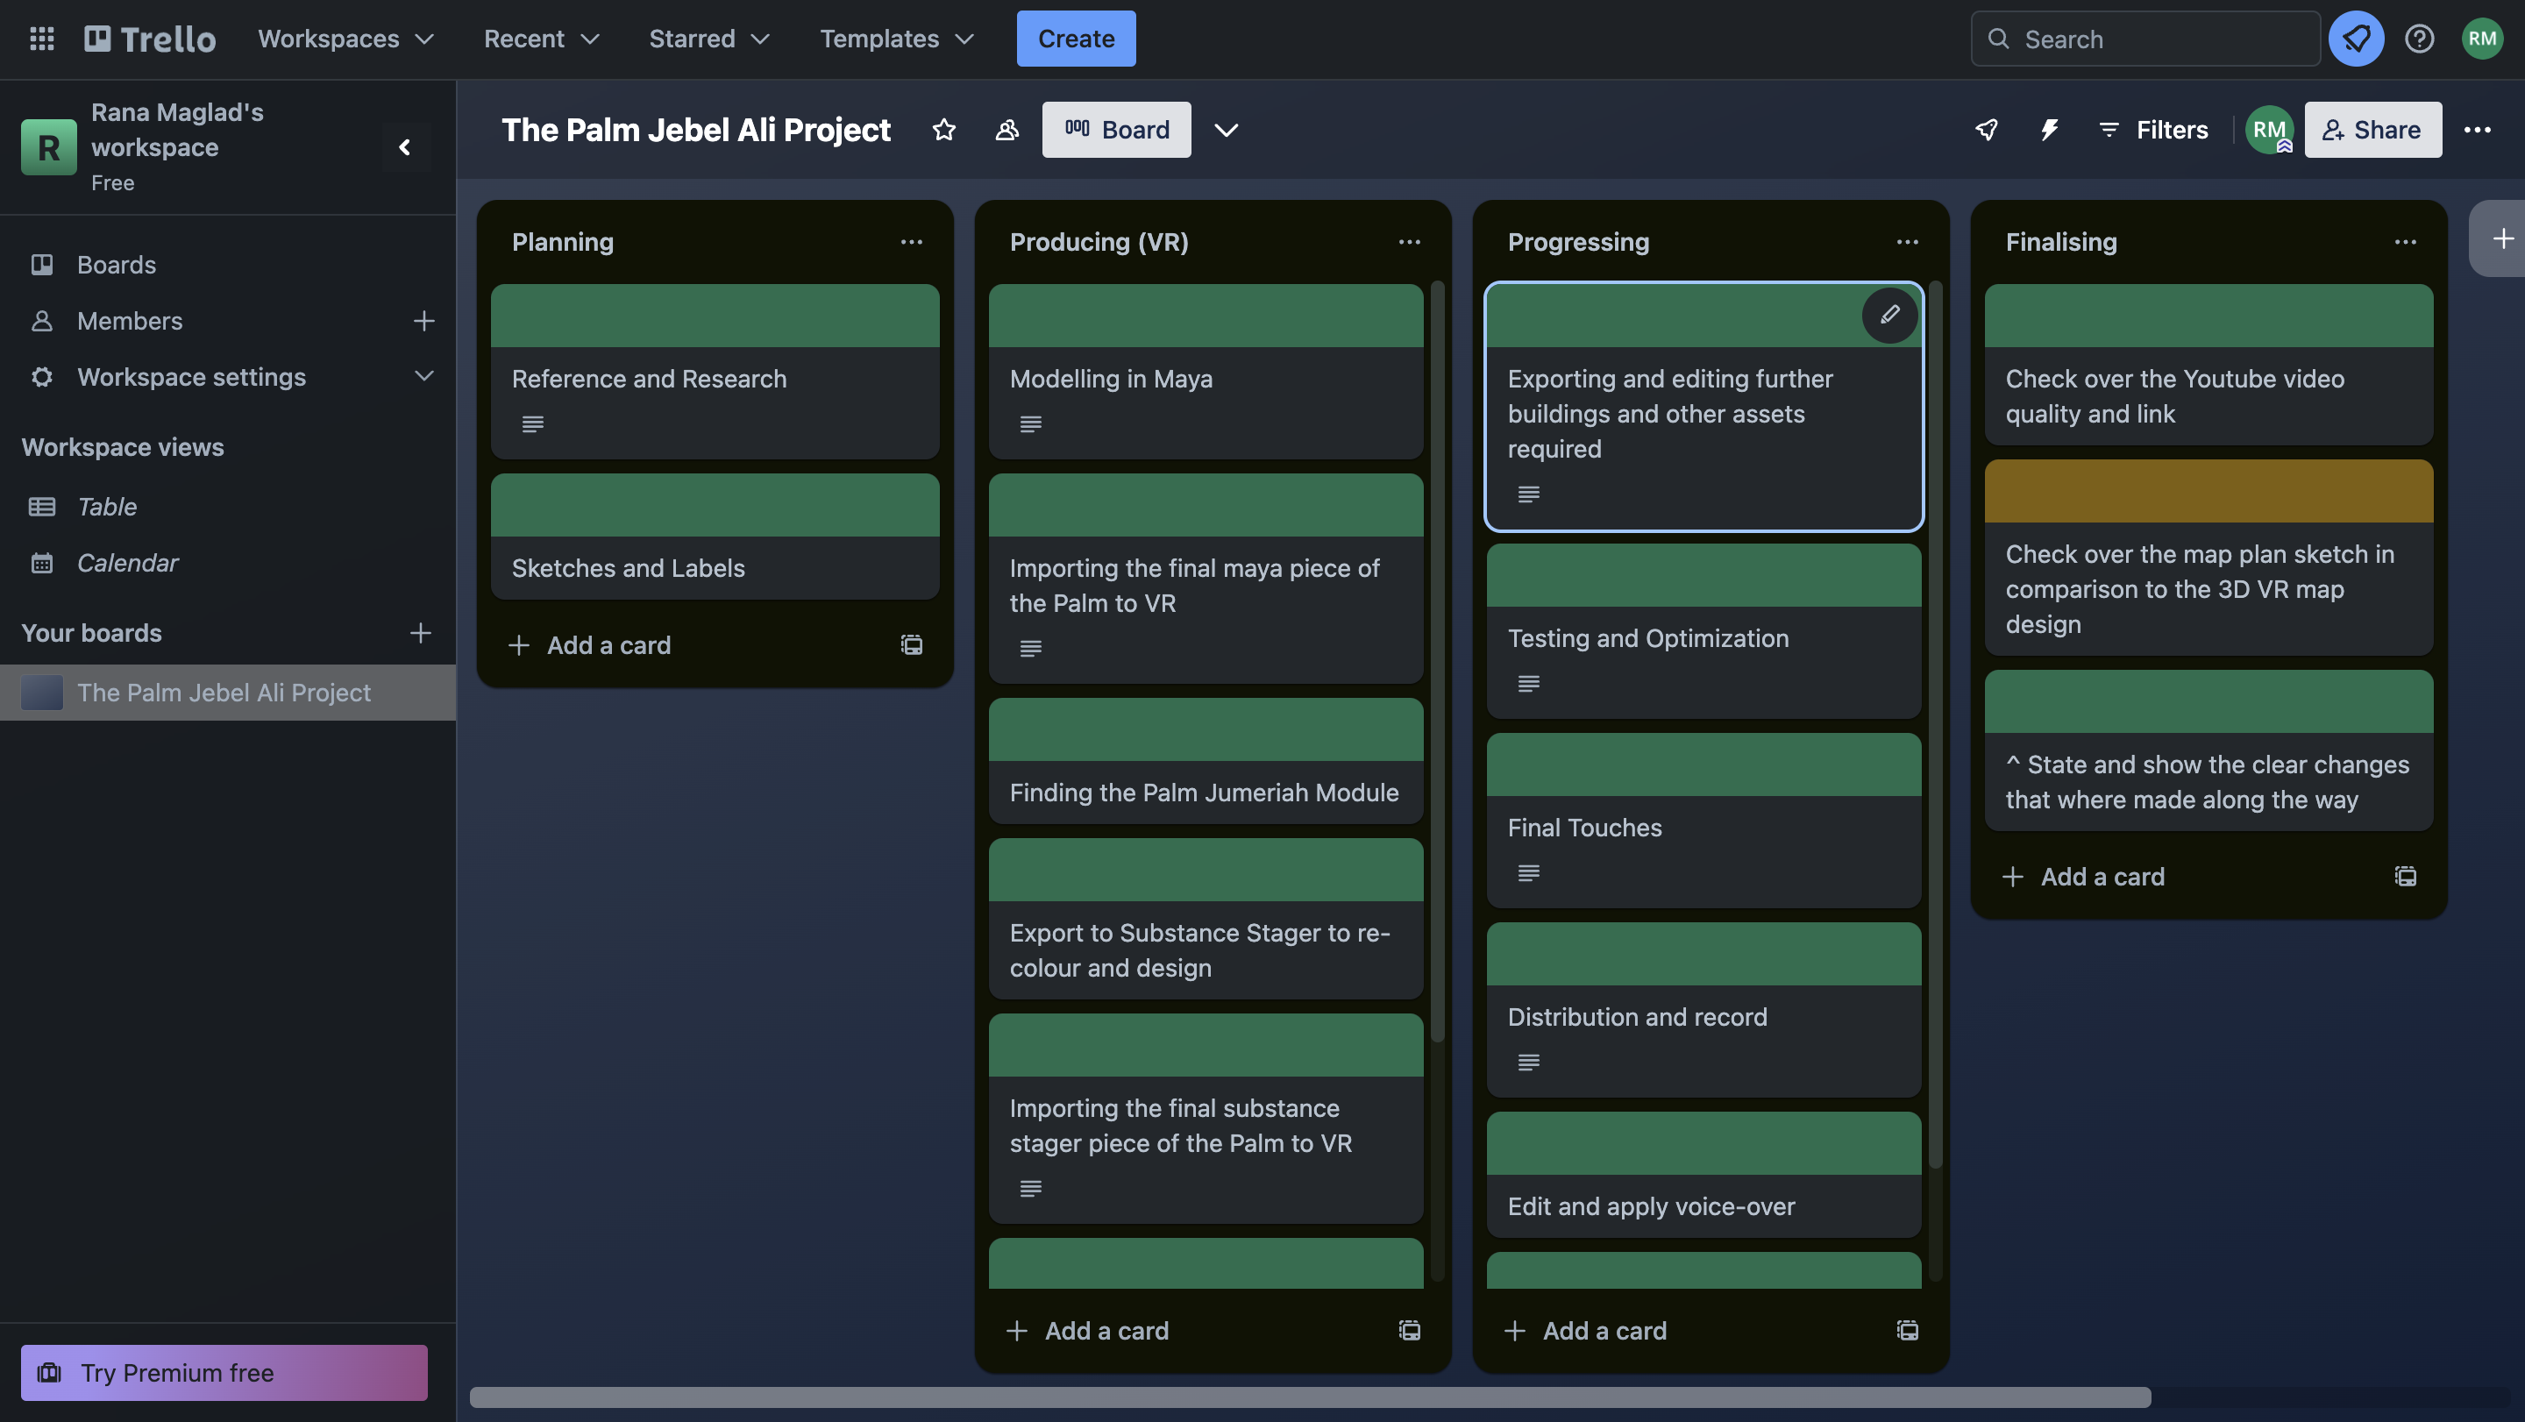The height and width of the screenshot is (1422, 2525).
Task: Change board visibility icon next to star
Action: [x=1006, y=130]
